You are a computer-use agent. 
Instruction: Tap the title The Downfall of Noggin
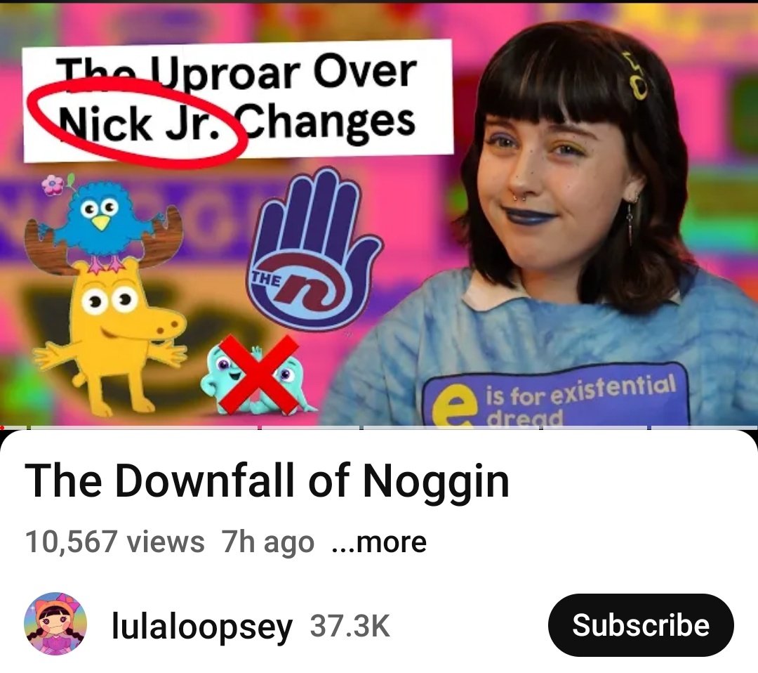(267, 481)
